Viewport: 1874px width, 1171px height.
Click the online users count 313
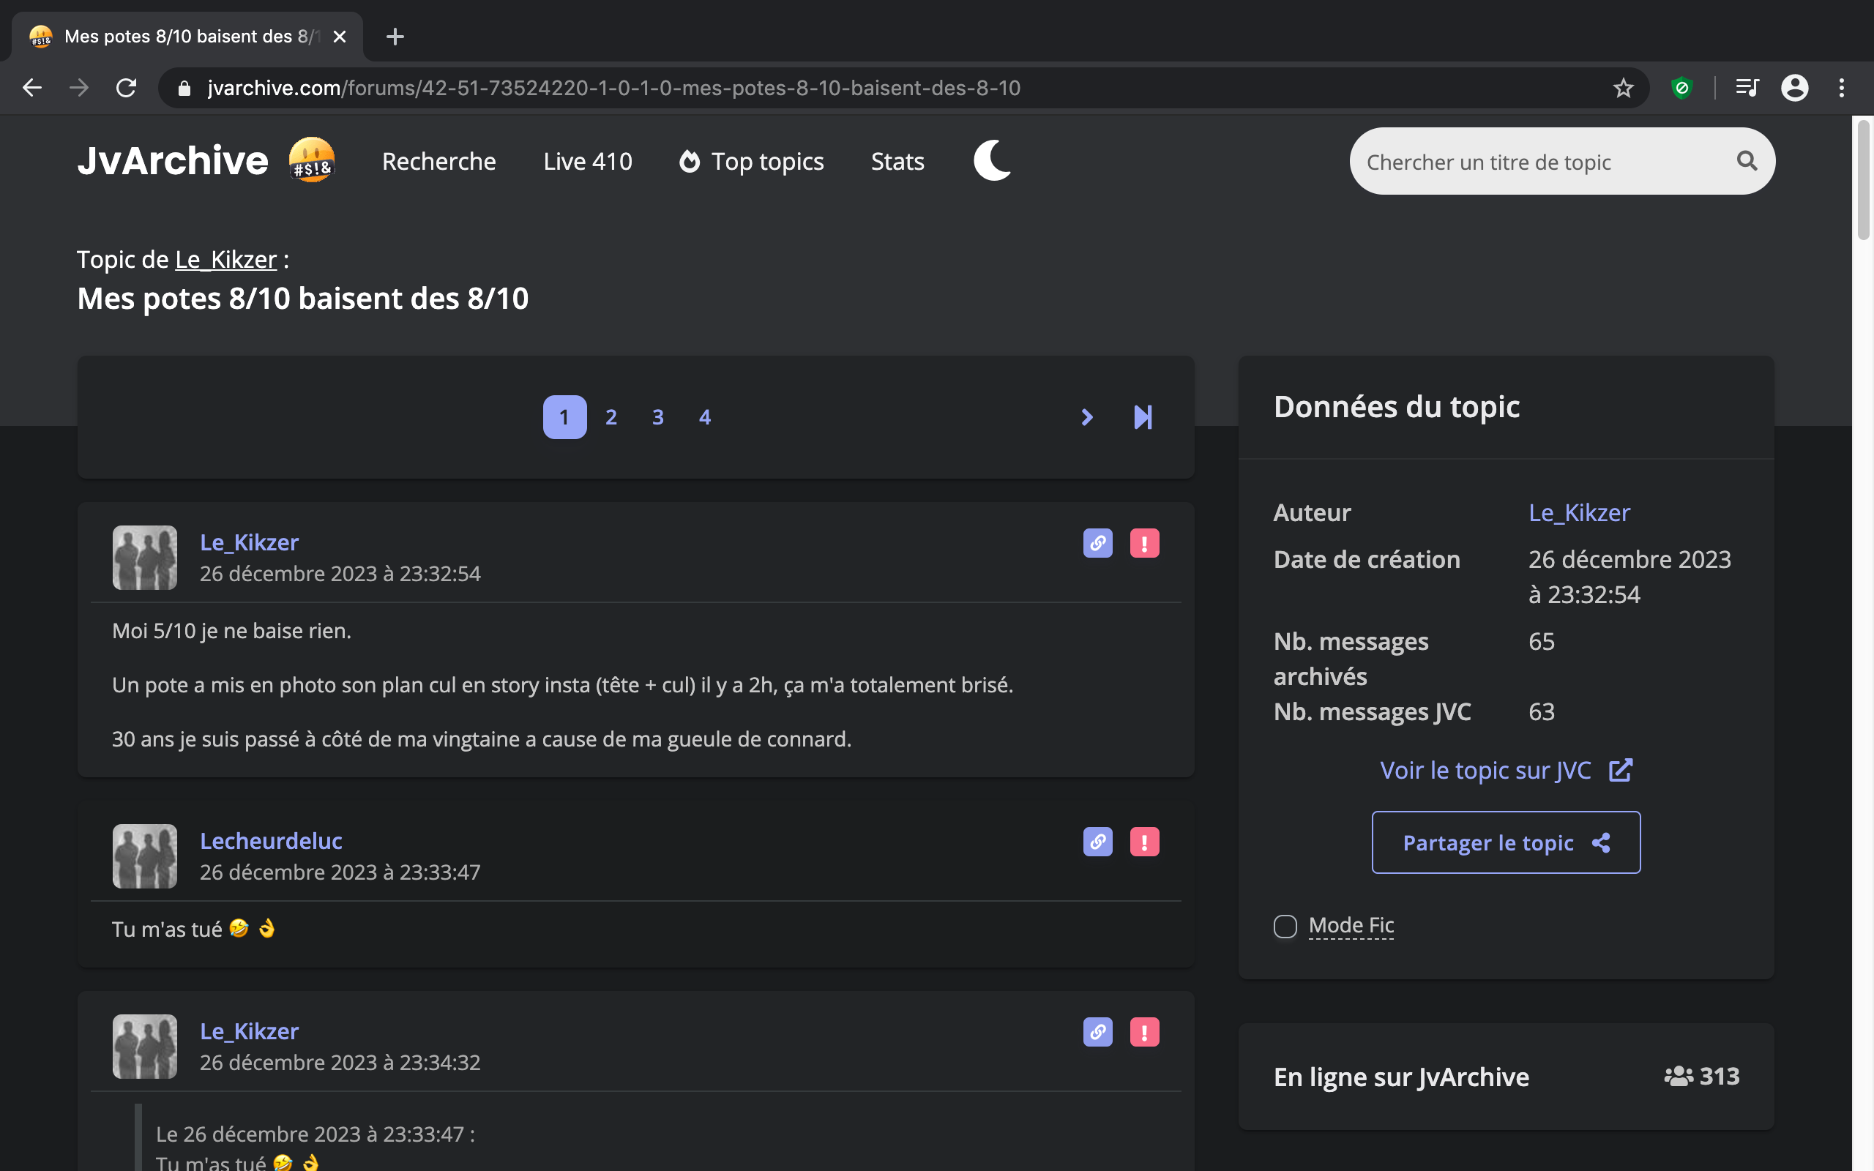click(x=1719, y=1077)
